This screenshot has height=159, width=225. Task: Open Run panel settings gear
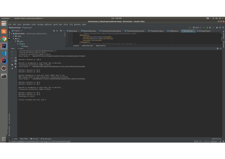click(218, 49)
